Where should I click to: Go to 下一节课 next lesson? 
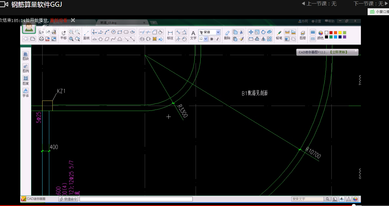[371, 4]
